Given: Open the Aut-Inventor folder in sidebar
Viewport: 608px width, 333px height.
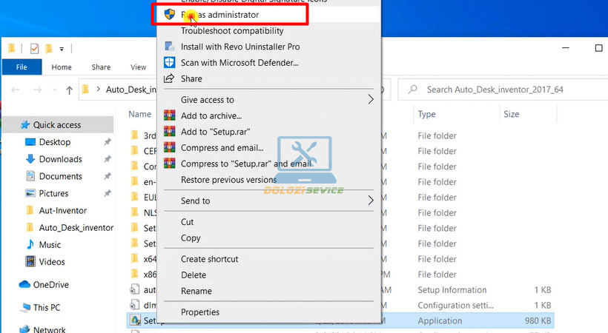Looking at the screenshot, I should coord(63,211).
